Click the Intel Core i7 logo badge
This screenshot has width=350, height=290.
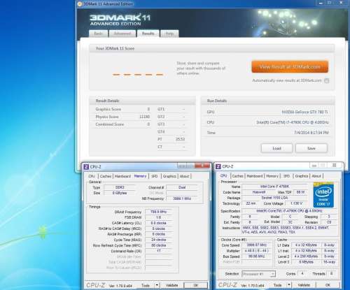point(323,195)
